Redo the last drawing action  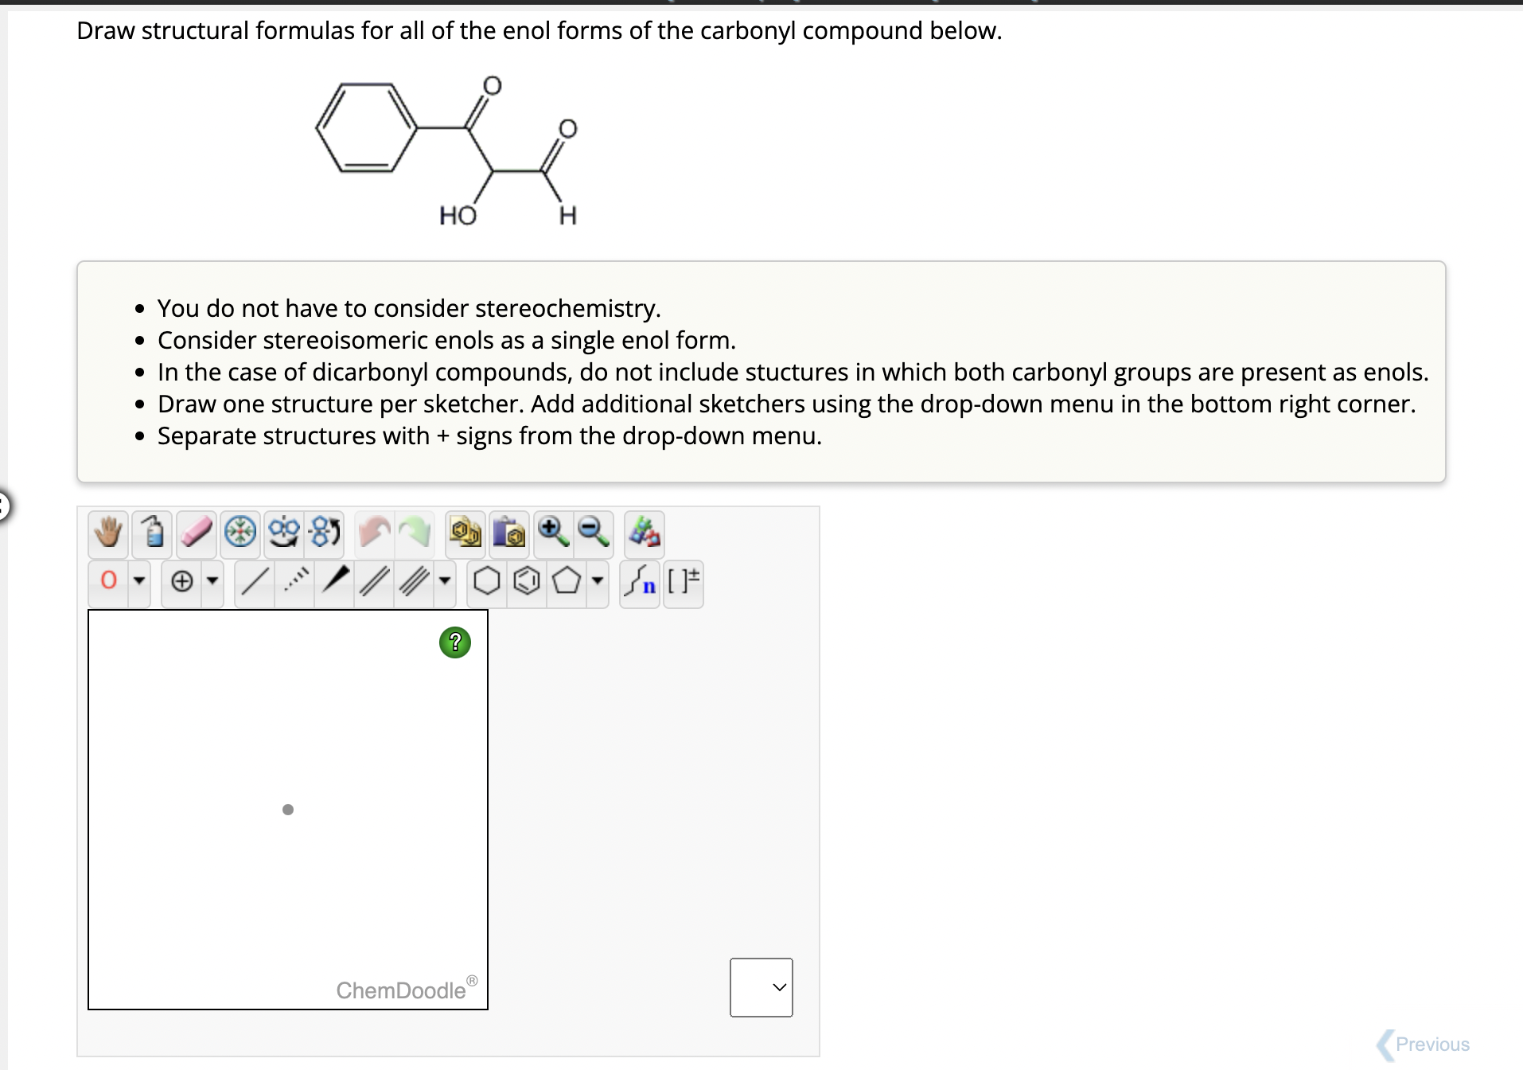tap(416, 533)
